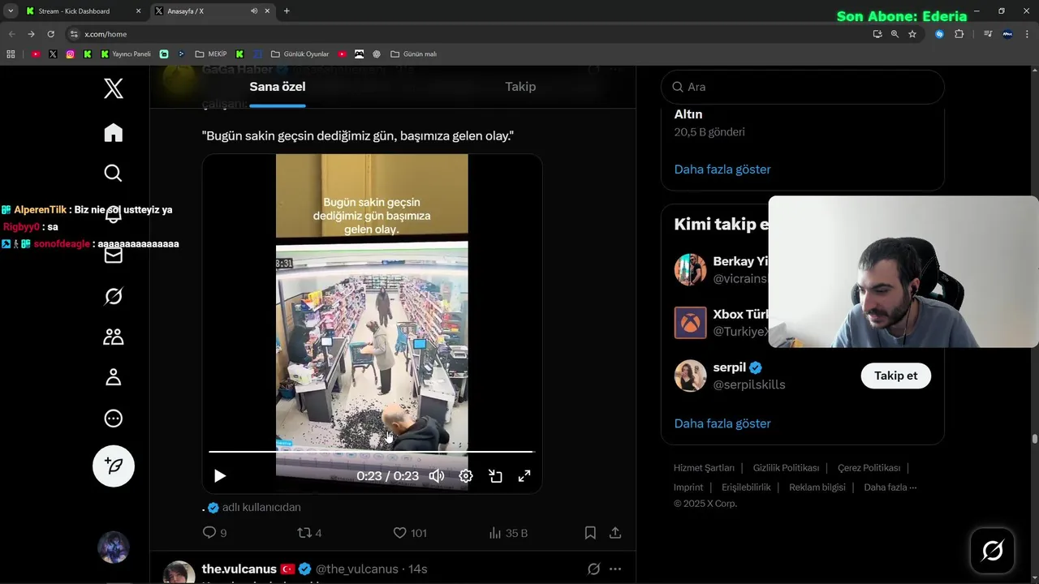Open more menu on the.vulcanus post
The width and height of the screenshot is (1039, 584).
pos(615,569)
